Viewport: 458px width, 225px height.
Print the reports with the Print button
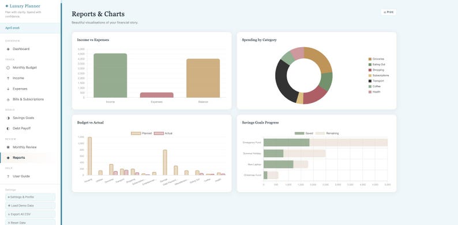(388, 12)
